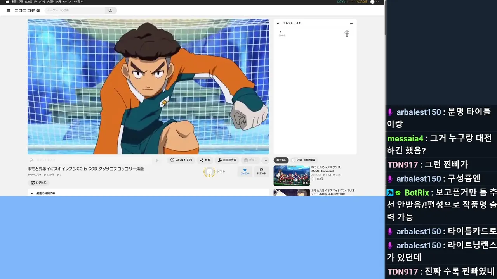
Task: Open the Nアニメ link in the top bar
Action: 67,2
